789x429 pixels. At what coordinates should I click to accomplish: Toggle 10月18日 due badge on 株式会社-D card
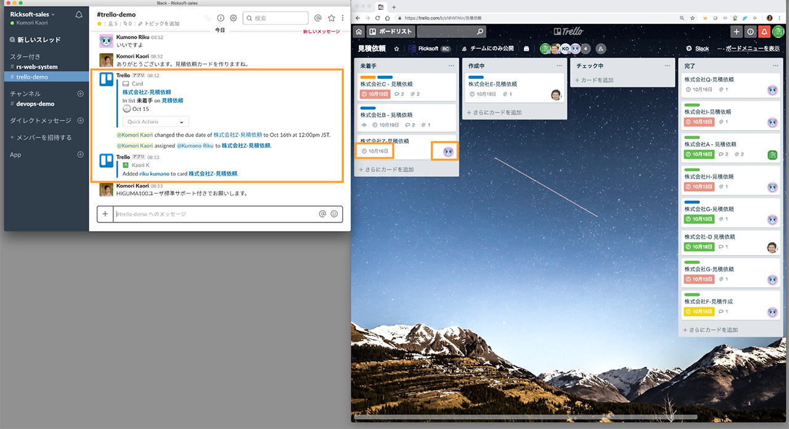coord(698,247)
